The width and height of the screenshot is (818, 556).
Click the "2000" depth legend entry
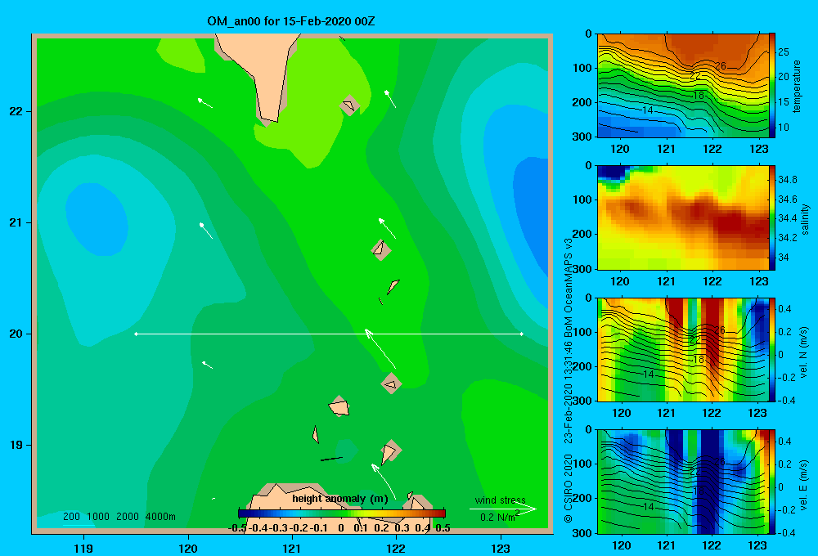pos(128,517)
